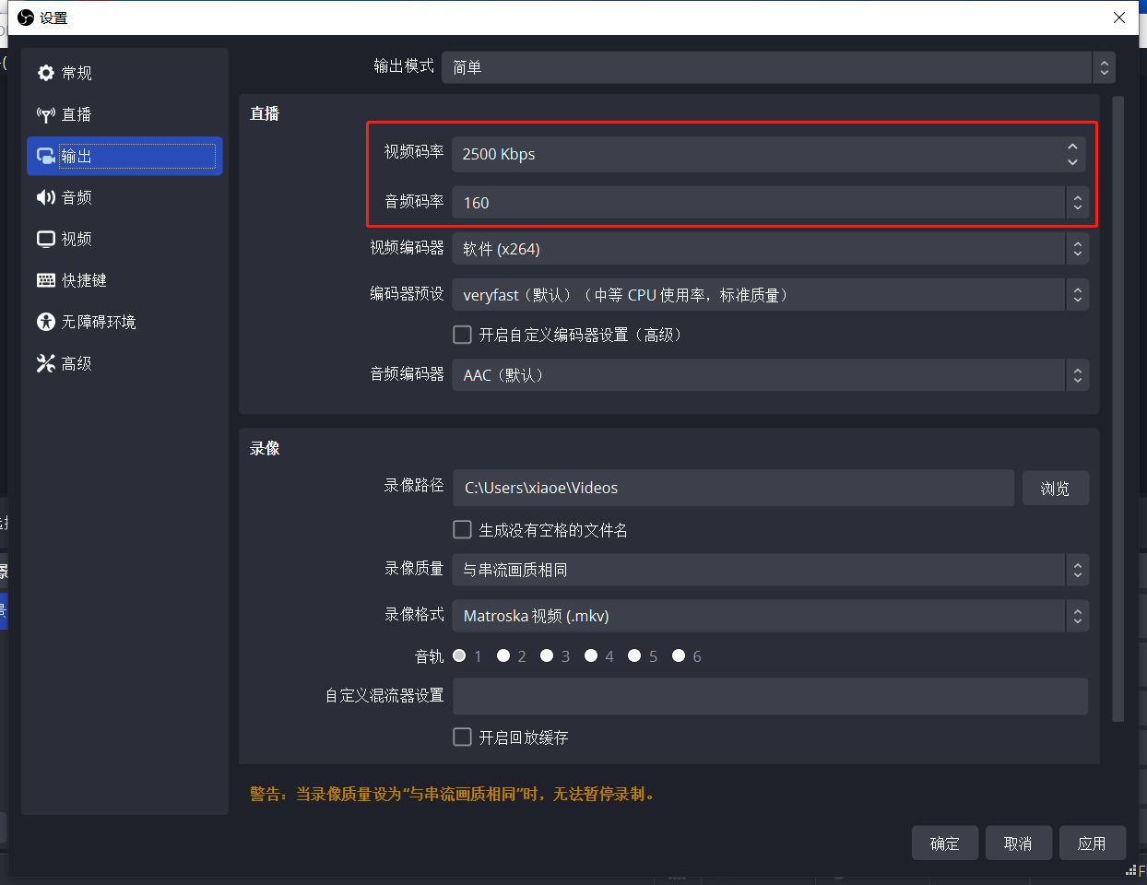Expand the 输出模式 dropdown
1147x885 pixels.
(x=777, y=67)
